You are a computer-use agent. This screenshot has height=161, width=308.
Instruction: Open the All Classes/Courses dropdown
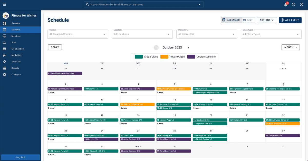point(78,34)
